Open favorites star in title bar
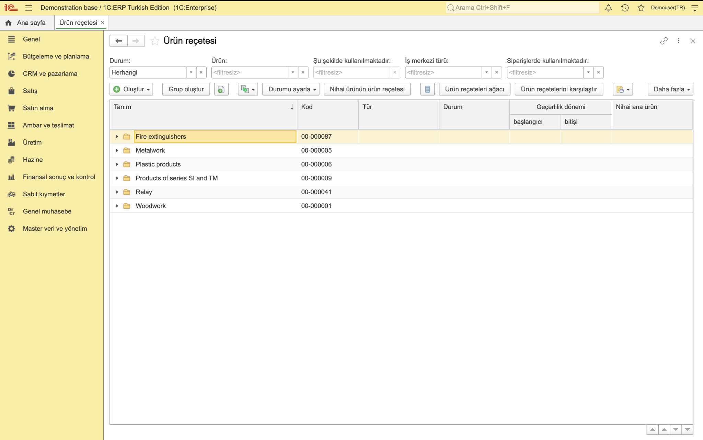 pos(641,8)
